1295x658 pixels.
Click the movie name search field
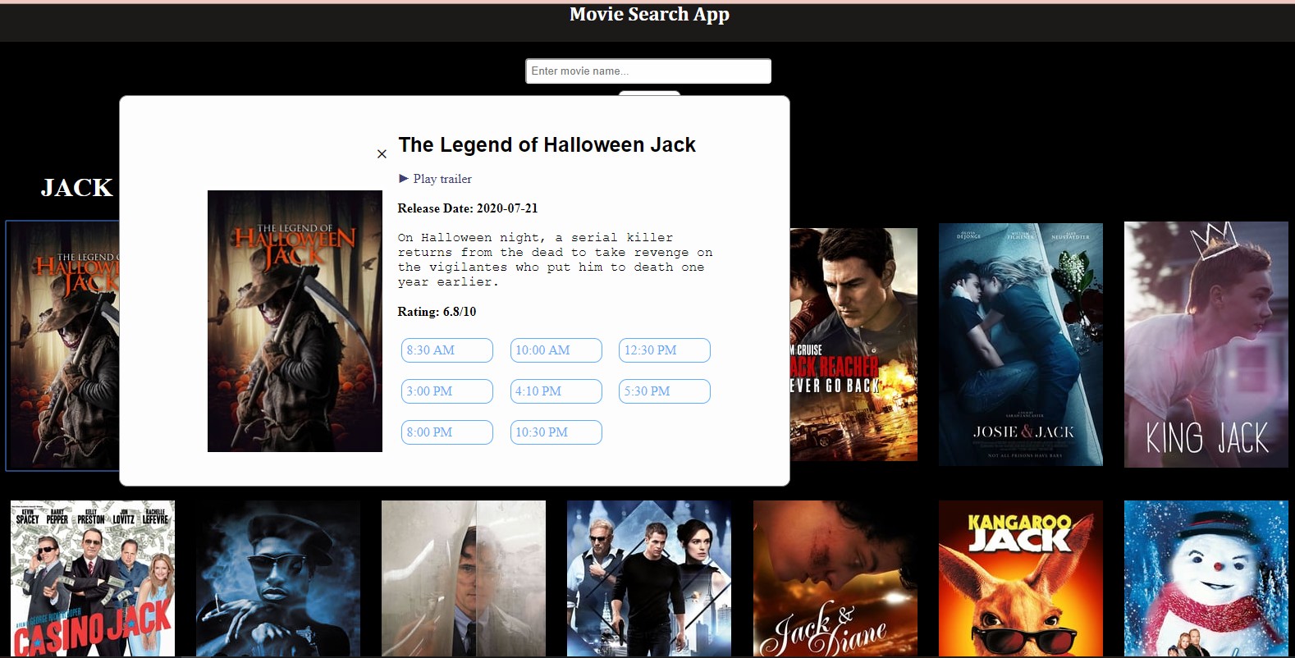[x=648, y=71]
